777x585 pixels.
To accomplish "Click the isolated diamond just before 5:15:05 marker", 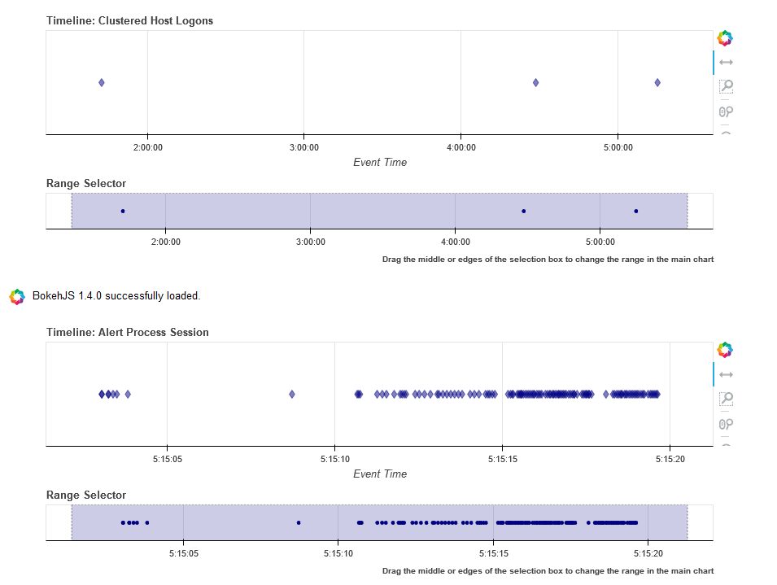I will point(128,395).
